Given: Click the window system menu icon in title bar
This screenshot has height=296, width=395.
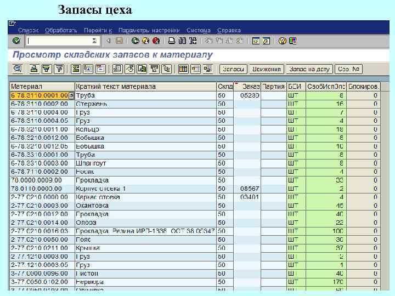Looking at the screenshot, I should tap(12, 24).
